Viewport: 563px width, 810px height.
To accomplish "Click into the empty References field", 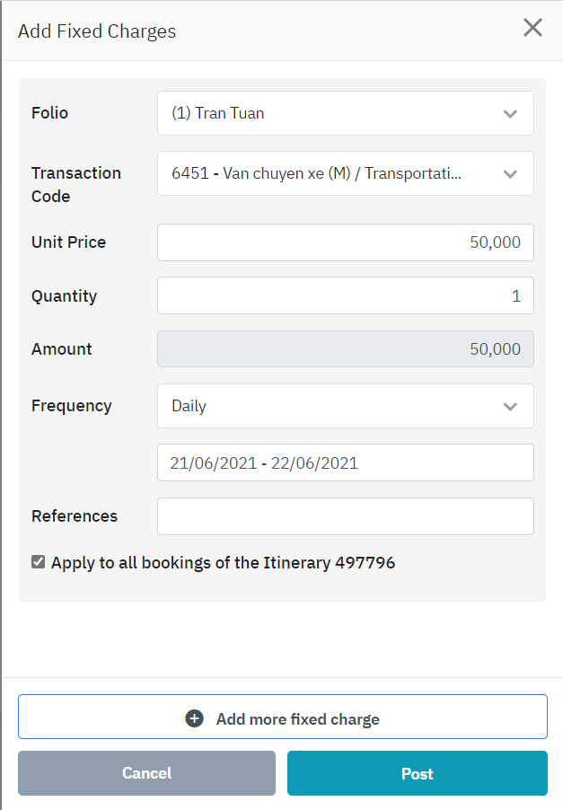I will pyautogui.click(x=345, y=516).
